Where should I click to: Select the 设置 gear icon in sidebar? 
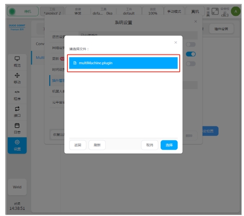(x=17, y=142)
